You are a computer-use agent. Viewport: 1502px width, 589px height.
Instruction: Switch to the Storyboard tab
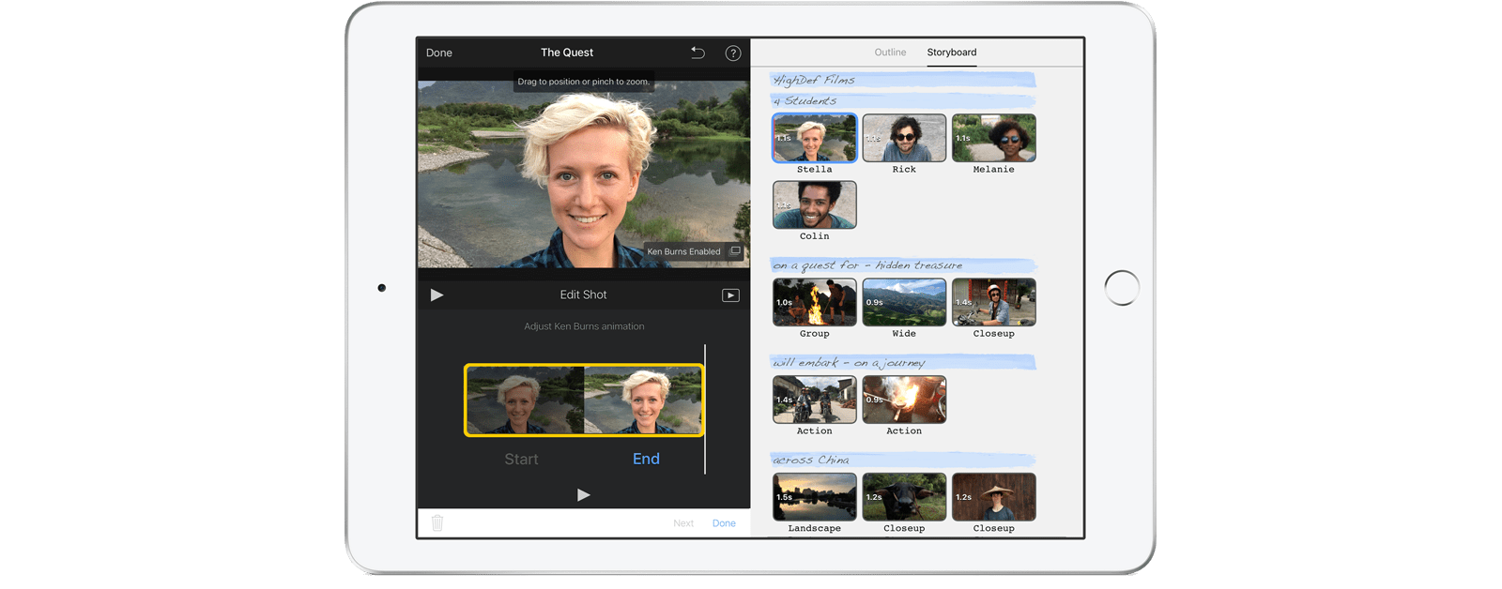pyautogui.click(x=952, y=53)
